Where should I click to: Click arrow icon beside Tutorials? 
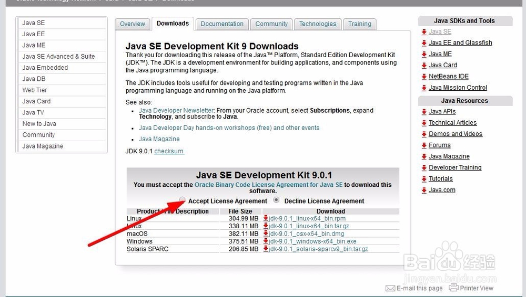pos(424,179)
